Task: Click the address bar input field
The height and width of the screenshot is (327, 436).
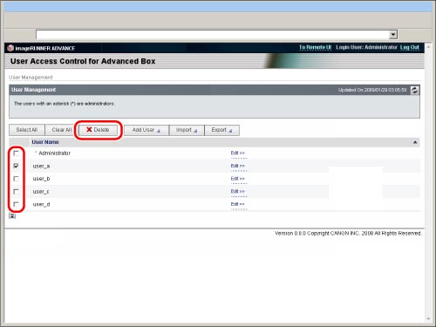Action: (213, 35)
